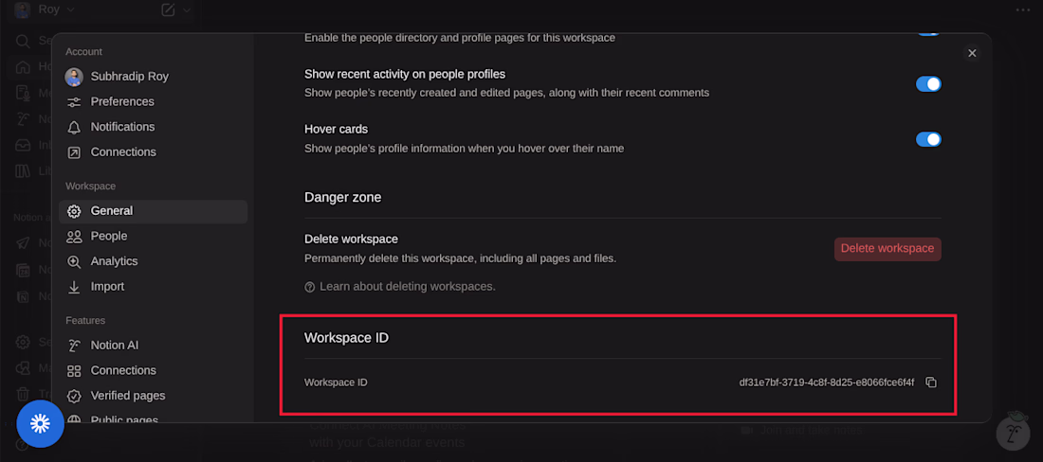Select the General workspace settings tab
Screen dimensions: 1043x462
[112, 211]
